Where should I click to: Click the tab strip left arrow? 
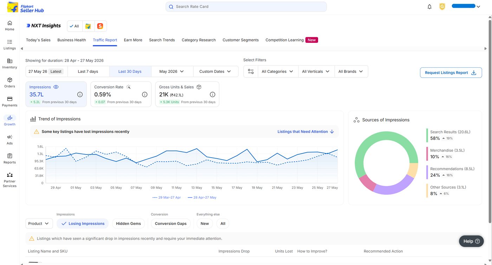click(22, 48)
